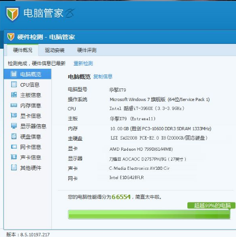Switch to the 硬件评测 tab
Viewport: 236px width, 237px height.
tap(87, 50)
